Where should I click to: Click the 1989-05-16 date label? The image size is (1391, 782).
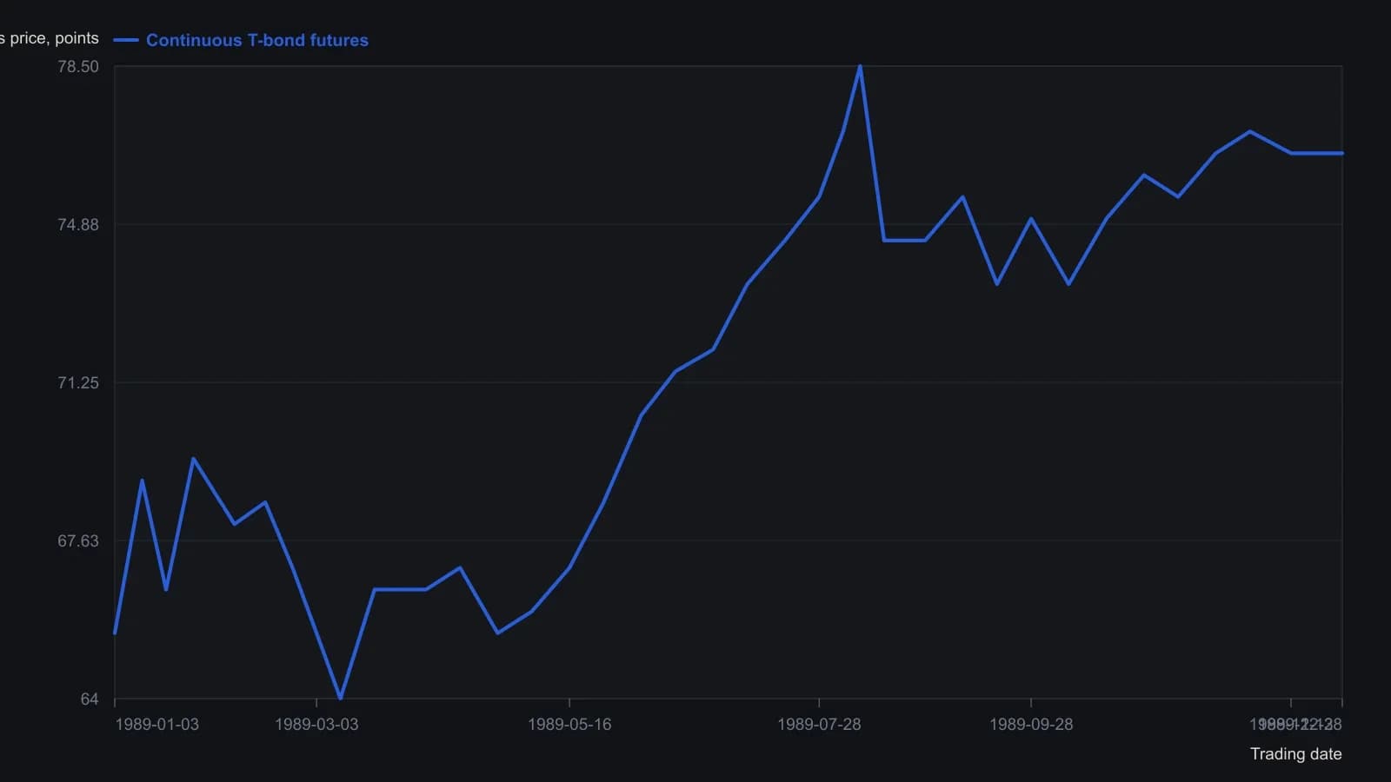tap(569, 725)
